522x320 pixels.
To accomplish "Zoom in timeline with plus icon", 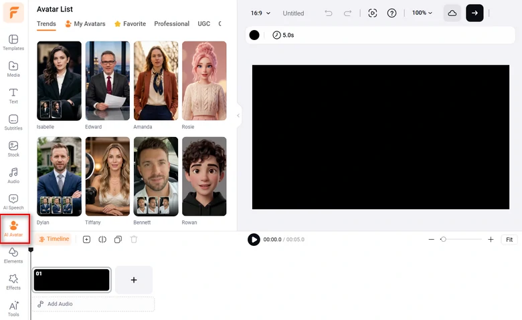I will [x=491, y=240].
